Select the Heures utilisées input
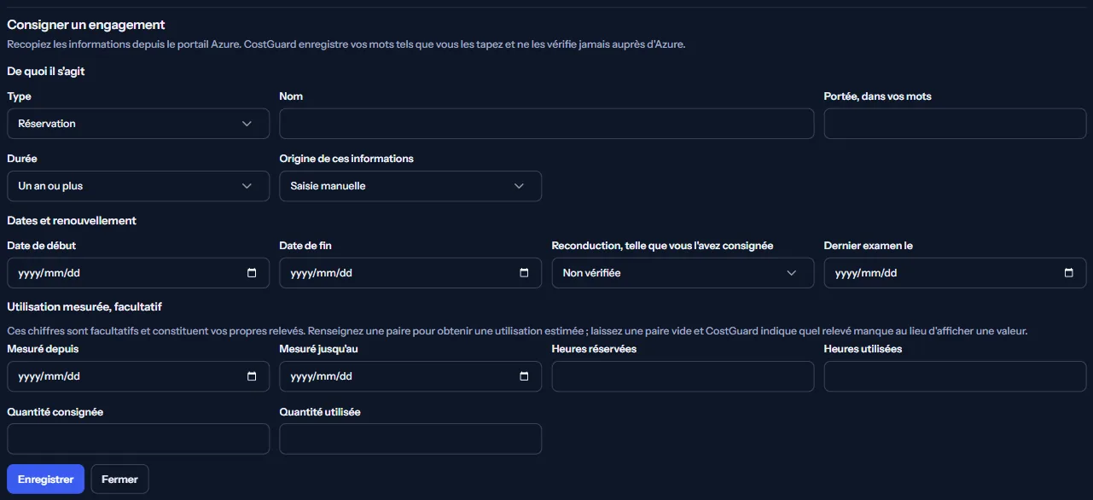Image resolution: width=1093 pixels, height=500 pixels. coord(955,376)
